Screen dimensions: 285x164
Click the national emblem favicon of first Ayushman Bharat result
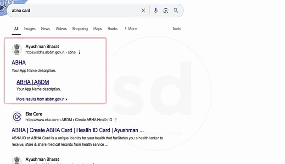tap(17, 49)
